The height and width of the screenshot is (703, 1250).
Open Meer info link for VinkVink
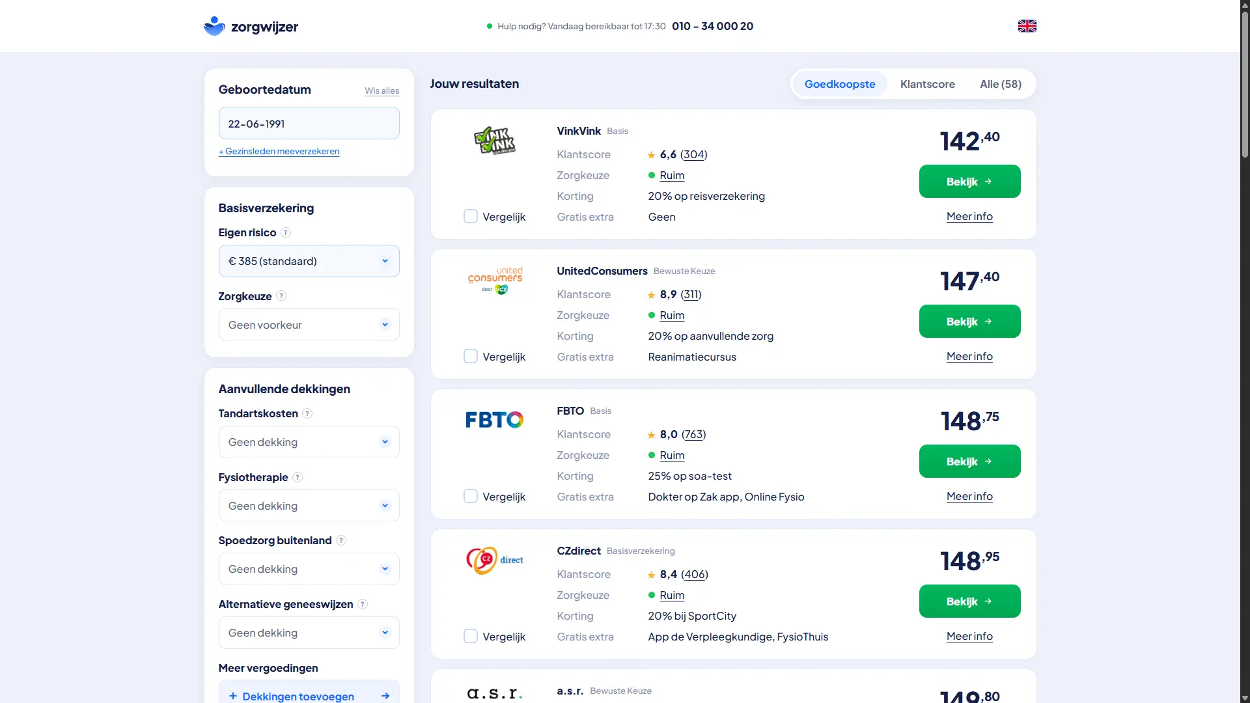click(x=969, y=216)
